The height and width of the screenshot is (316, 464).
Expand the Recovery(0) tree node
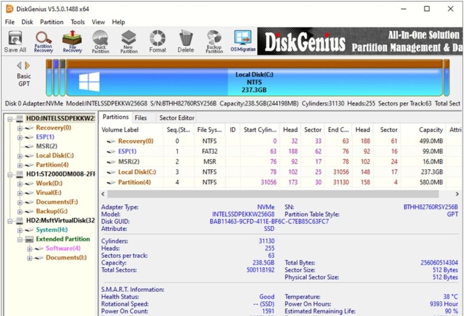tap(20, 128)
